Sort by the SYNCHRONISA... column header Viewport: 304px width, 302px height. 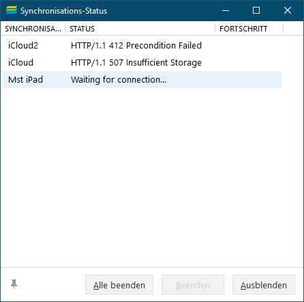click(33, 29)
